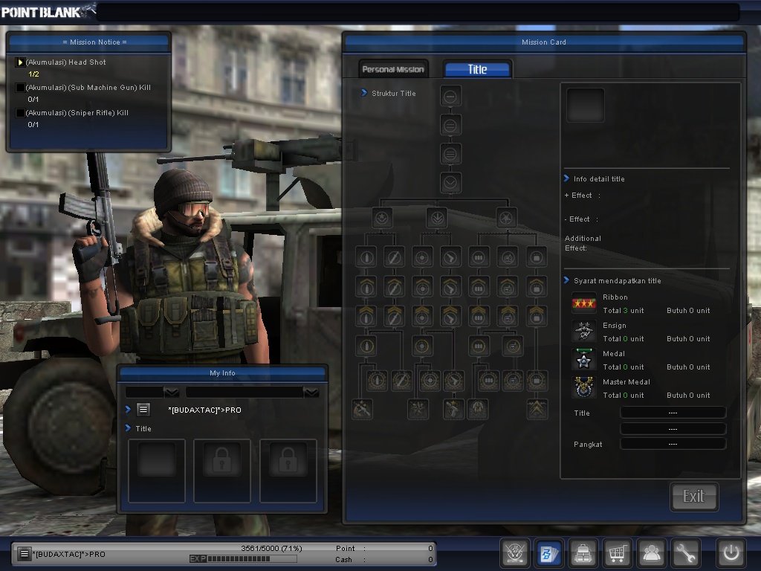This screenshot has height=571, width=761.
Task: Click the EXP progress bar
Action: (244, 559)
